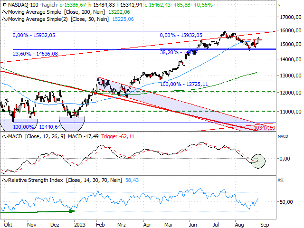Select left Fibonacci label 0,00% - 15932,05
The height and width of the screenshot is (228, 304).
34,35
